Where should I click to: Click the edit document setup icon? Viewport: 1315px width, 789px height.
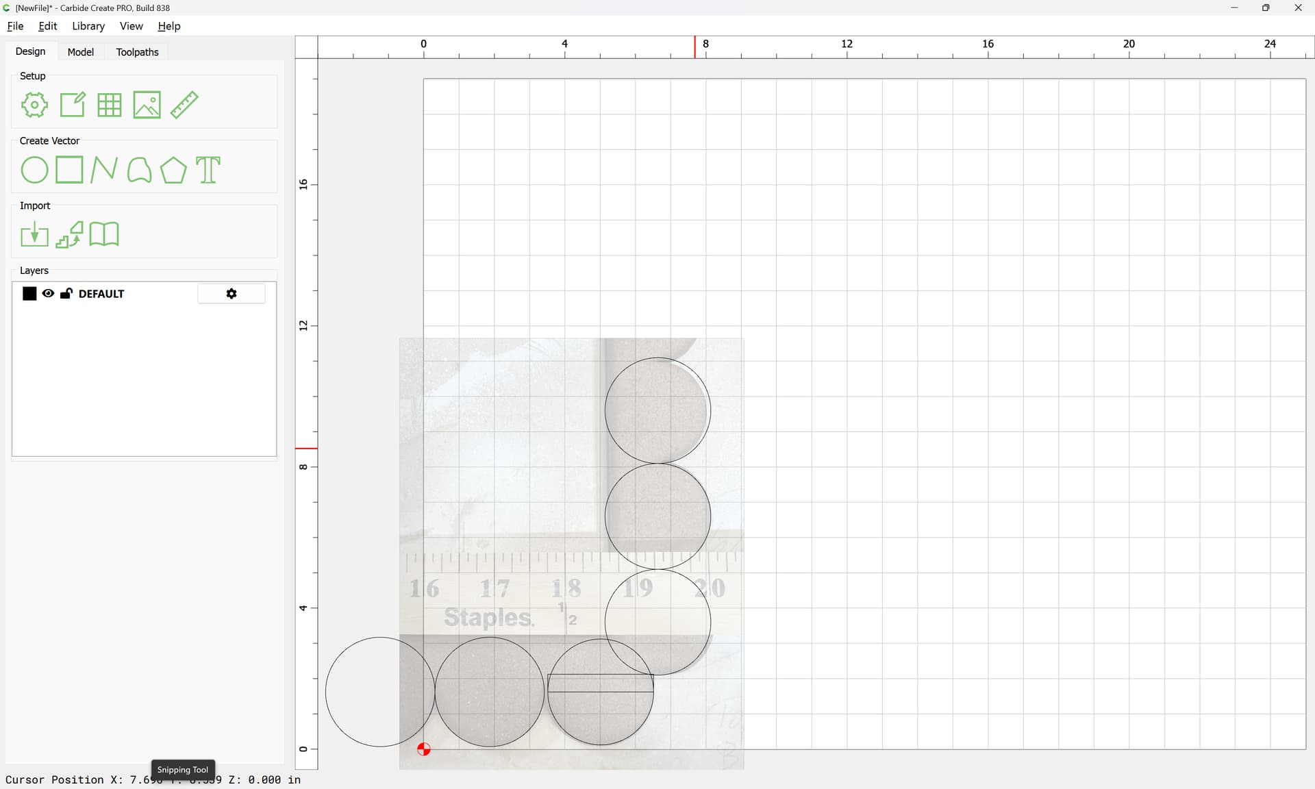coord(73,105)
